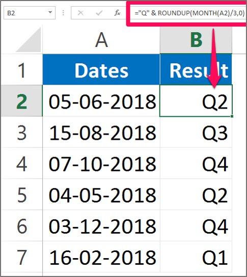Click the Q1 result cell
This screenshot has width=247, height=277.
pyautogui.click(x=196, y=257)
